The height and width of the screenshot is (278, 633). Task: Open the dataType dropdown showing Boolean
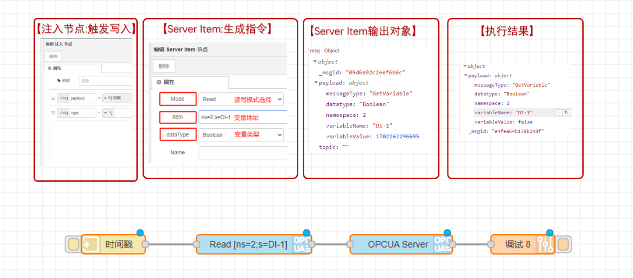pyautogui.click(x=241, y=135)
